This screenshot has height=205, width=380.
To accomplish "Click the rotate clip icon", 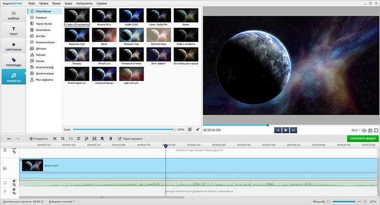I will tap(79, 138).
